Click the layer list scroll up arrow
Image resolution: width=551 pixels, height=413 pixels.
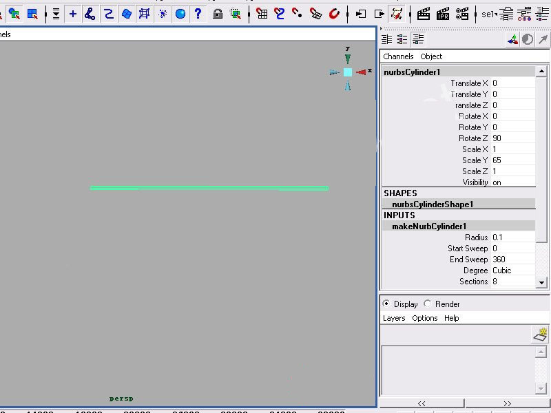pyautogui.click(x=541, y=352)
